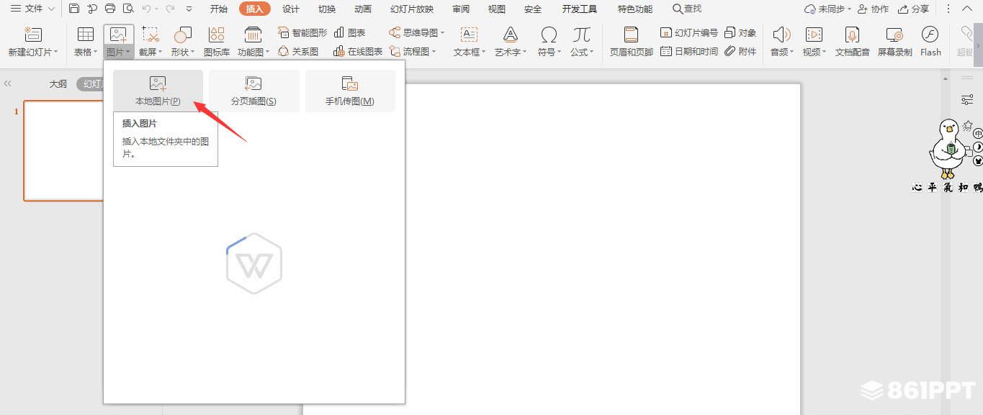Insert a Relationship Diagram (关系图)
The width and height of the screenshot is (983, 415).
[298, 51]
